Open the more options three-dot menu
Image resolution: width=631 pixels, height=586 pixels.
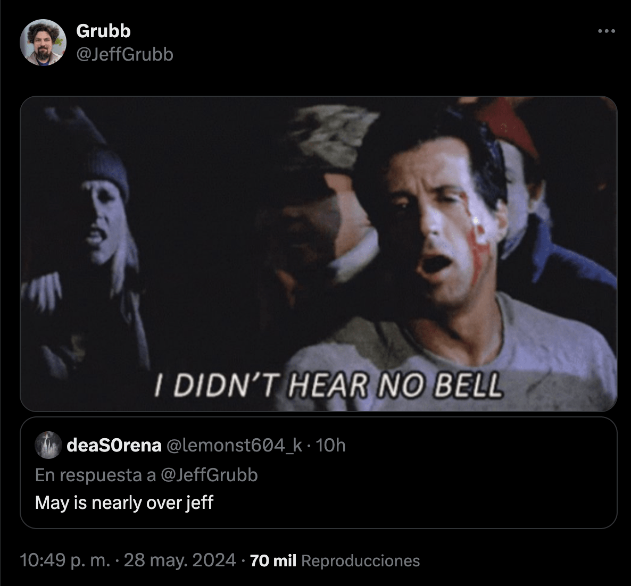click(x=607, y=31)
